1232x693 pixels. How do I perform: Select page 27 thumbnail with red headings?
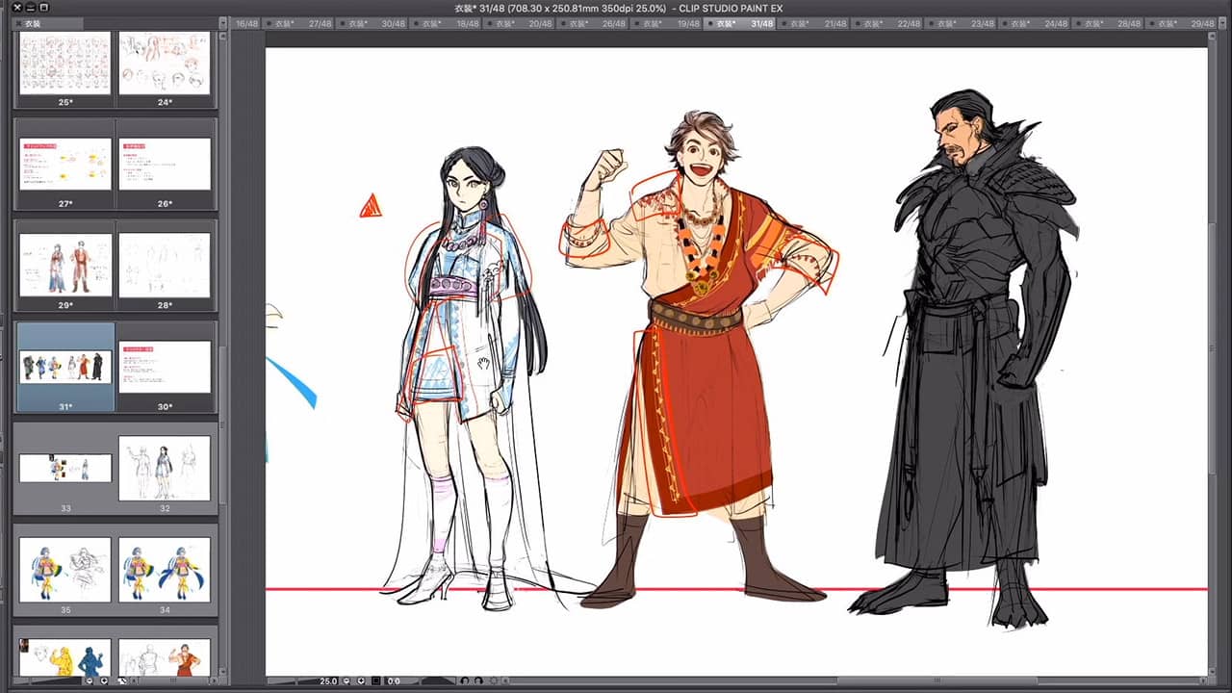coord(65,164)
